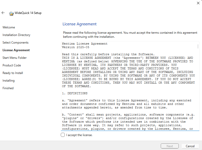Image resolution: width=202 pixels, height=150 pixels.
Task: Click the WideQuick installer logo icon
Action: click(x=11, y=13)
